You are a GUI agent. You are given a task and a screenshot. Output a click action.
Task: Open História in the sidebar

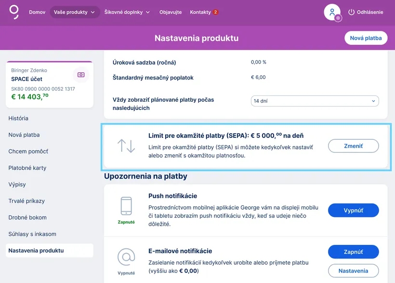(18, 118)
